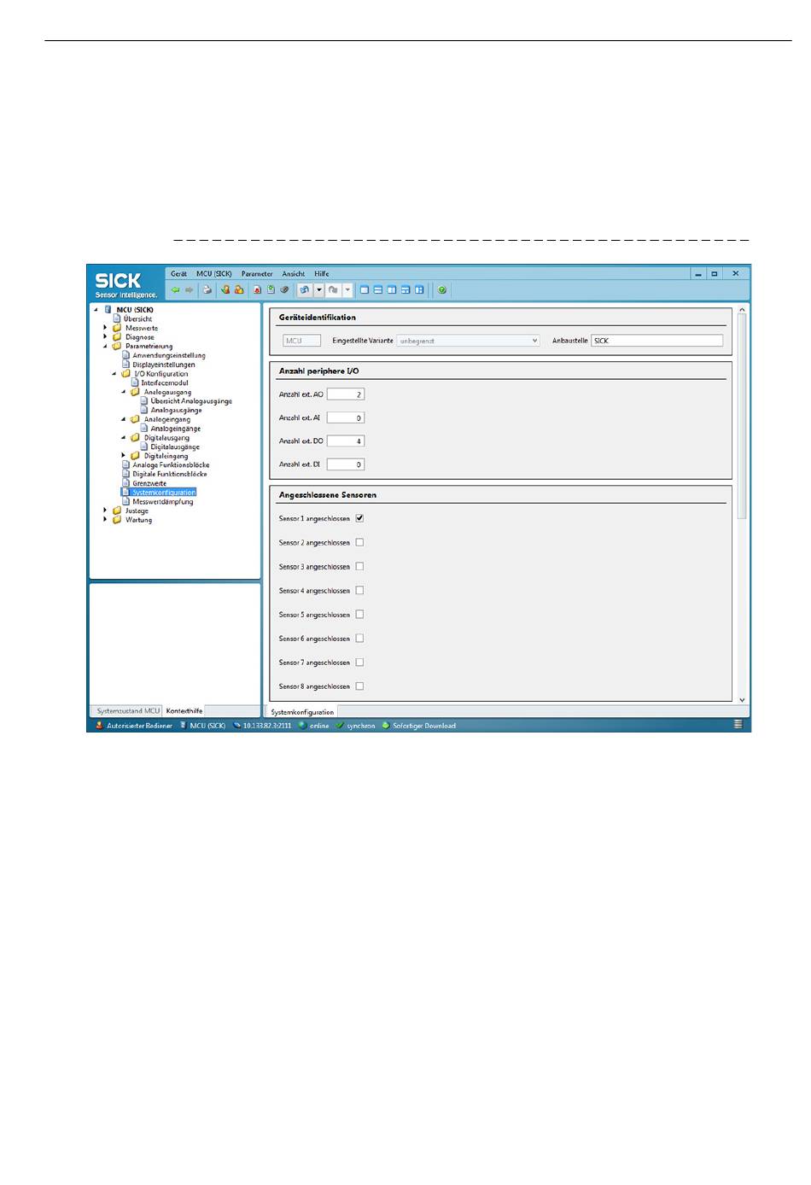This screenshot has width=811, height=1185.
Task: Open the Eingestellte Variante dropdown
Action: point(469,341)
